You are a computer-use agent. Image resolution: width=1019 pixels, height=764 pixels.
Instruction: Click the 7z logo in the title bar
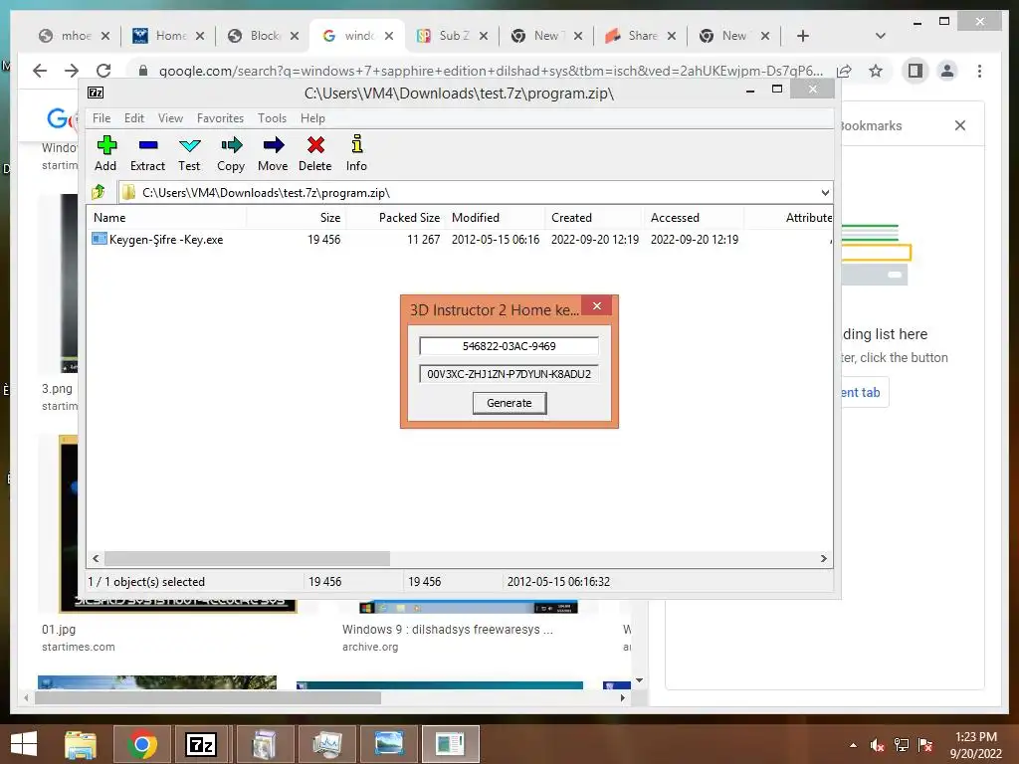coord(96,93)
